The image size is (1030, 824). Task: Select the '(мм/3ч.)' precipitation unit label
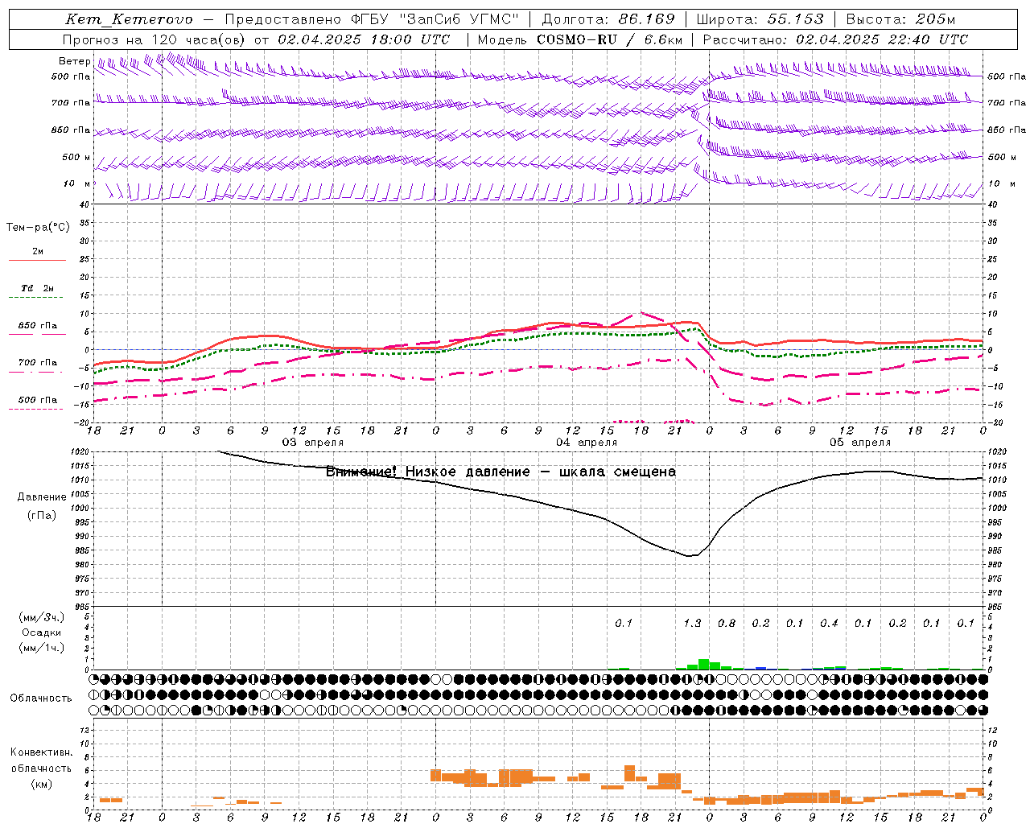tap(42, 617)
